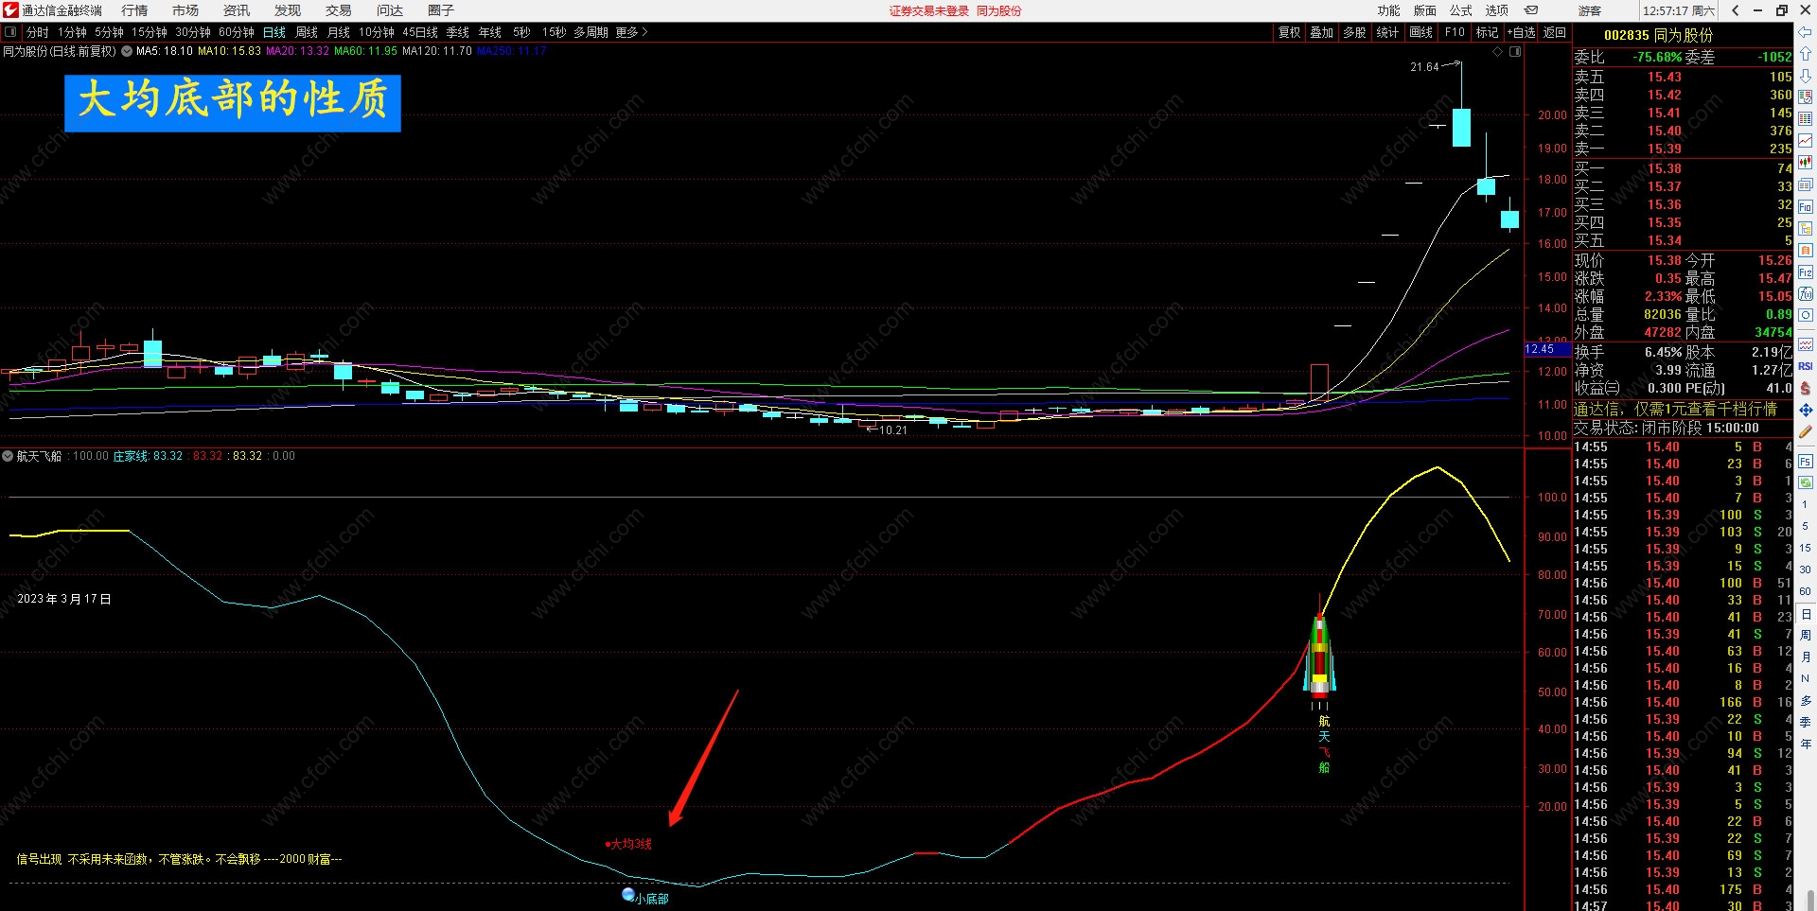Open the quote list report icon
1817x911 pixels.
tap(1806, 96)
